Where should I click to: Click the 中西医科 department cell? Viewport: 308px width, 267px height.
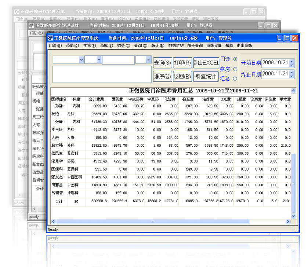point(76,177)
